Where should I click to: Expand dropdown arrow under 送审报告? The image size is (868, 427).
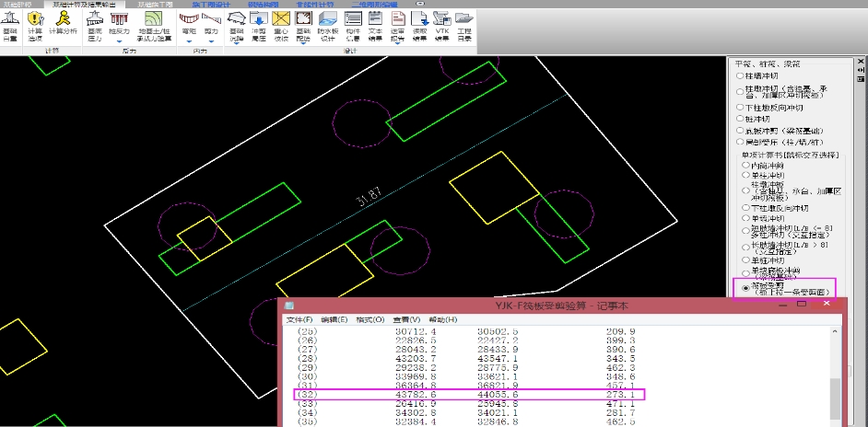(x=397, y=41)
